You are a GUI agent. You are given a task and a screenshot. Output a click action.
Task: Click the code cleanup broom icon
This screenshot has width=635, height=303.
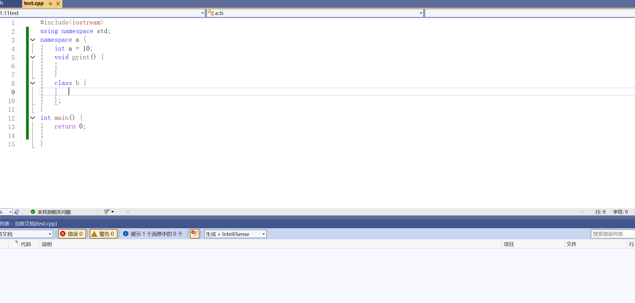coord(106,212)
